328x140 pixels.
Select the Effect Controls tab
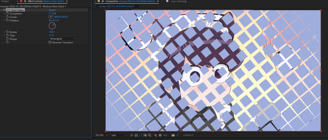pyautogui.click(x=46, y=1)
